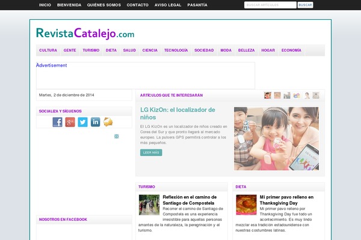Viewport: 361px width, 240px height.
Task: Open the Inicio menu item
Action: tap(45, 5)
